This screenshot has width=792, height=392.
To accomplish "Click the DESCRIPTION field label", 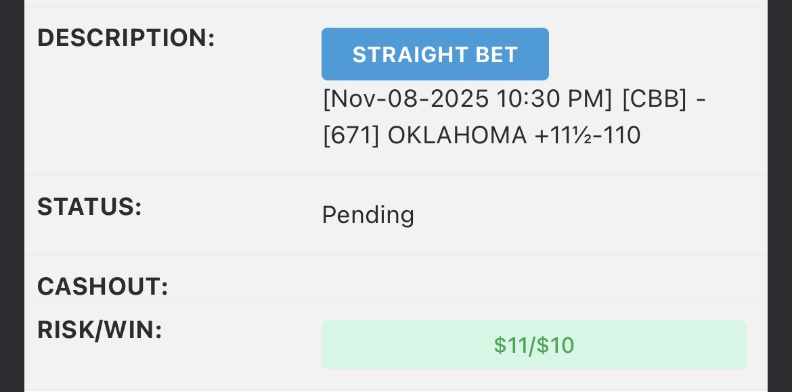I will 126,38.
